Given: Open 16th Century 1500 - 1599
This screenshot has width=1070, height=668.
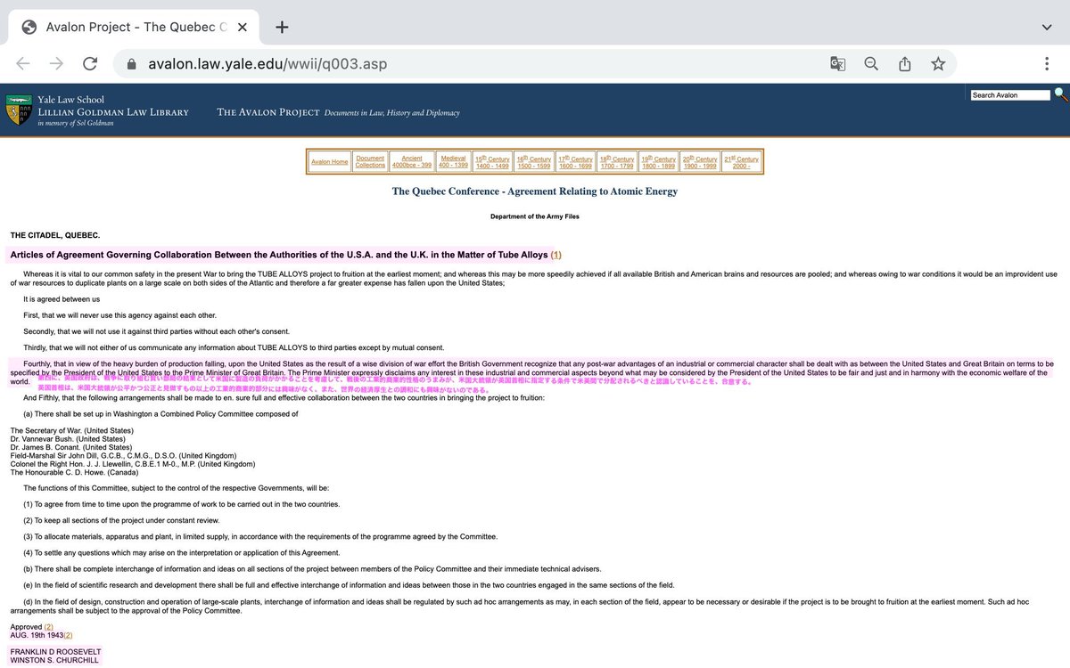Looking at the screenshot, I should (x=534, y=162).
